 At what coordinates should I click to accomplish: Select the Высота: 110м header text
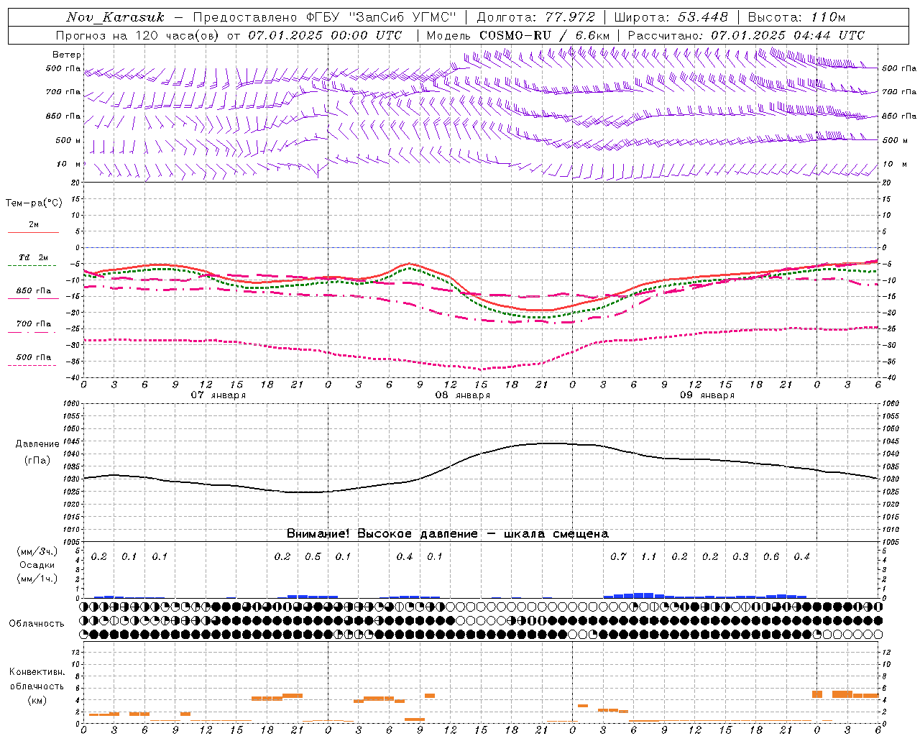click(796, 17)
